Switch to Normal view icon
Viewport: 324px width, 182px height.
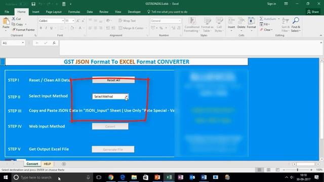[260, 170]
